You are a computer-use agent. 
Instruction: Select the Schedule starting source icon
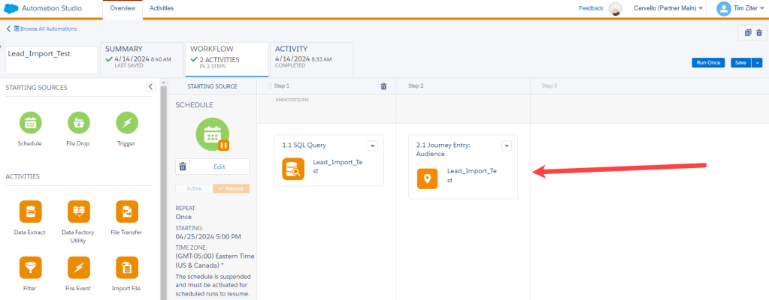pyautogui.click(x=30, y=123)
